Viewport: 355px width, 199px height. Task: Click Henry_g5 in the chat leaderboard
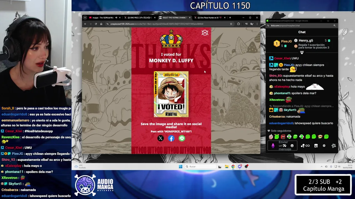click(306, 41)
